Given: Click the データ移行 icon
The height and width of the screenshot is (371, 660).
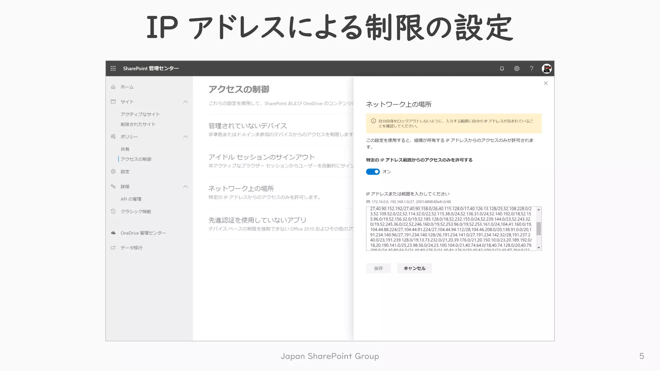Looking at the screenshot, I should pos(113,248).
